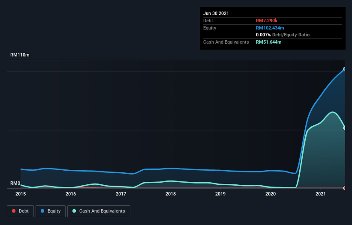
Task: Click the RM110m y-axis label
Action: click(x=20, y=55)
